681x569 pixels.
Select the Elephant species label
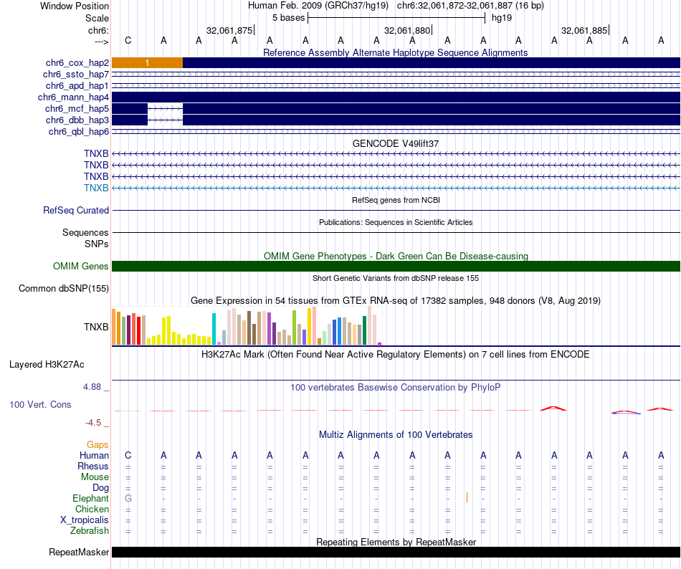click(x=90, y=498)
